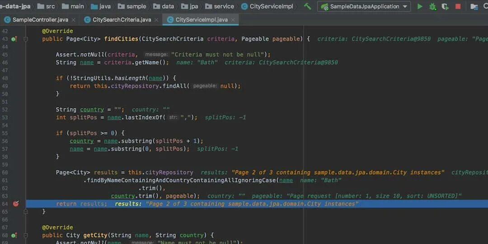
Task: Click the country variable declaration on line 52
Action: (92, 109)
